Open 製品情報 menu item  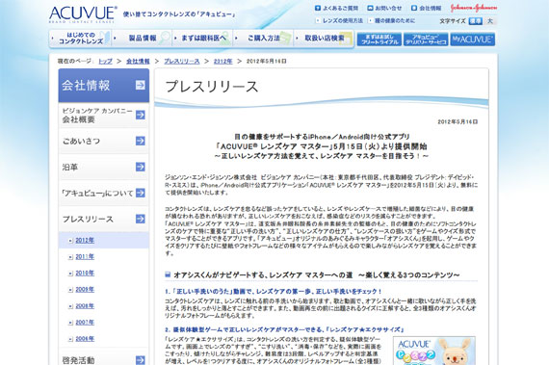pos(143,39)
